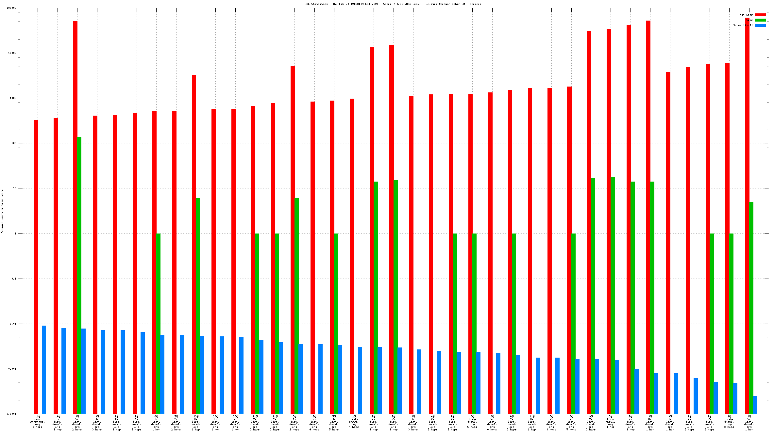Image resolution: width=774 pixels, height=435 pixels.
Task: Click the blue Score legend swatch
Action: click(760, 25)
